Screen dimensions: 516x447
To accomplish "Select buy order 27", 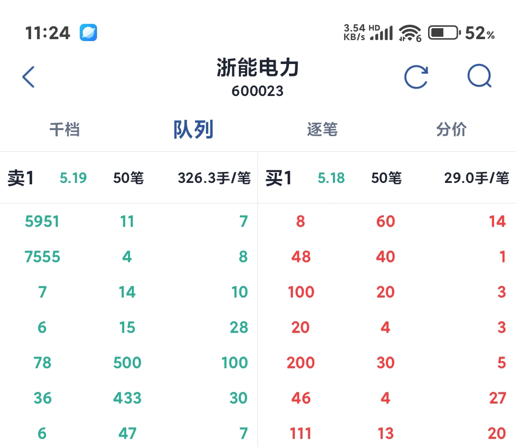I will (x=497, y=398).
